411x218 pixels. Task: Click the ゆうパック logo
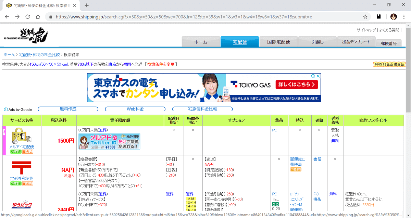coord(21,205)
